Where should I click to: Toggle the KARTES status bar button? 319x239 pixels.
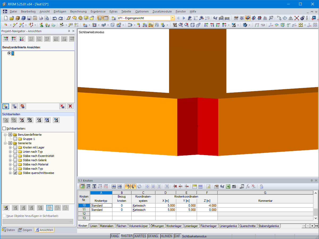[140, 236]
